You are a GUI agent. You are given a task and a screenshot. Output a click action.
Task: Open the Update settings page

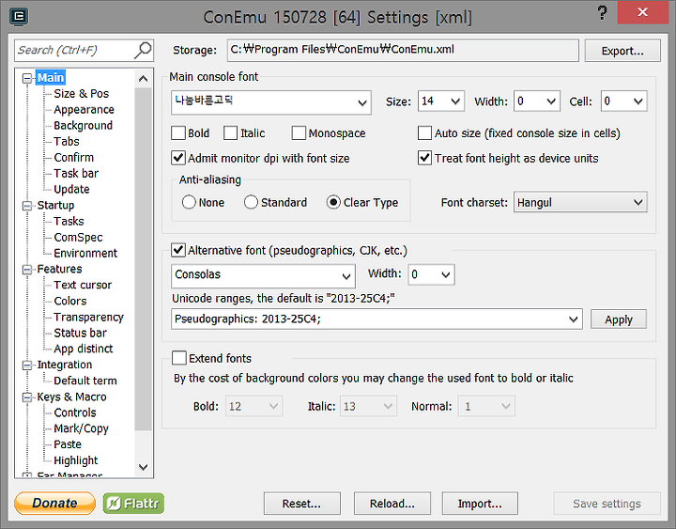click(72, 190)
